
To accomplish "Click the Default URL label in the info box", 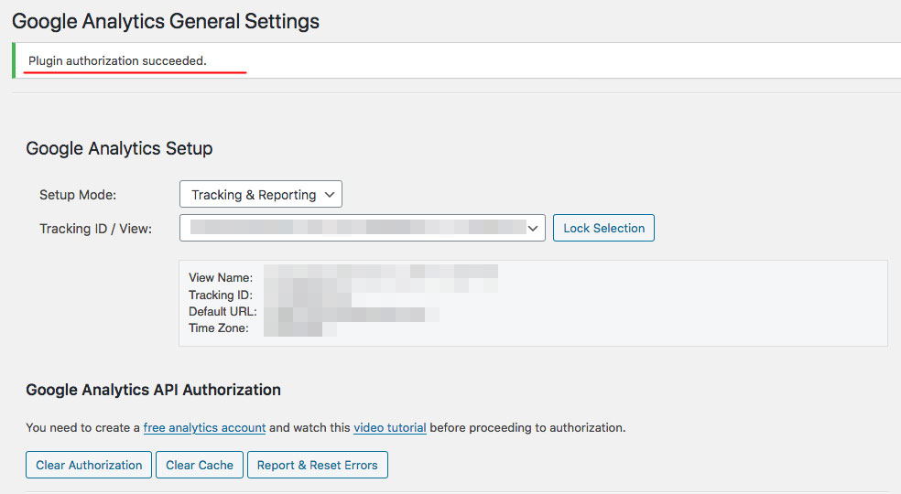I will [x=223, y=311].
